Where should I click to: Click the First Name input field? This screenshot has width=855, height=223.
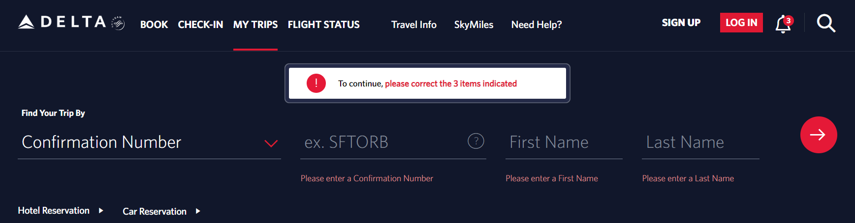(x=564, y=142)
